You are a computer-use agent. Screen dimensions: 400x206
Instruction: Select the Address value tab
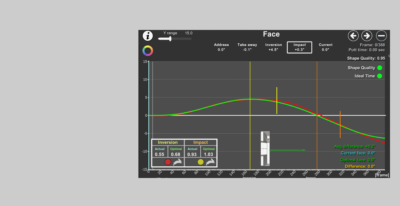[221, 47]
